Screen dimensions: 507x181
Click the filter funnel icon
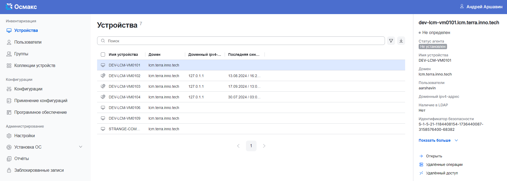pos(391,41)
